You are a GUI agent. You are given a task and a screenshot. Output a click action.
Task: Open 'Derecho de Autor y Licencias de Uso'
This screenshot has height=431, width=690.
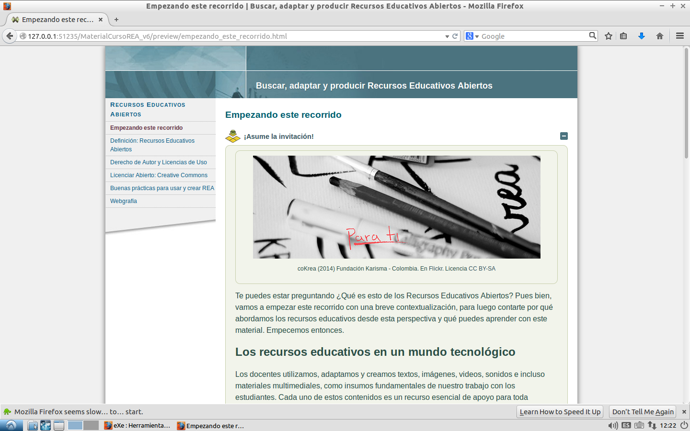pyautogui.click(x=159, y=162)
